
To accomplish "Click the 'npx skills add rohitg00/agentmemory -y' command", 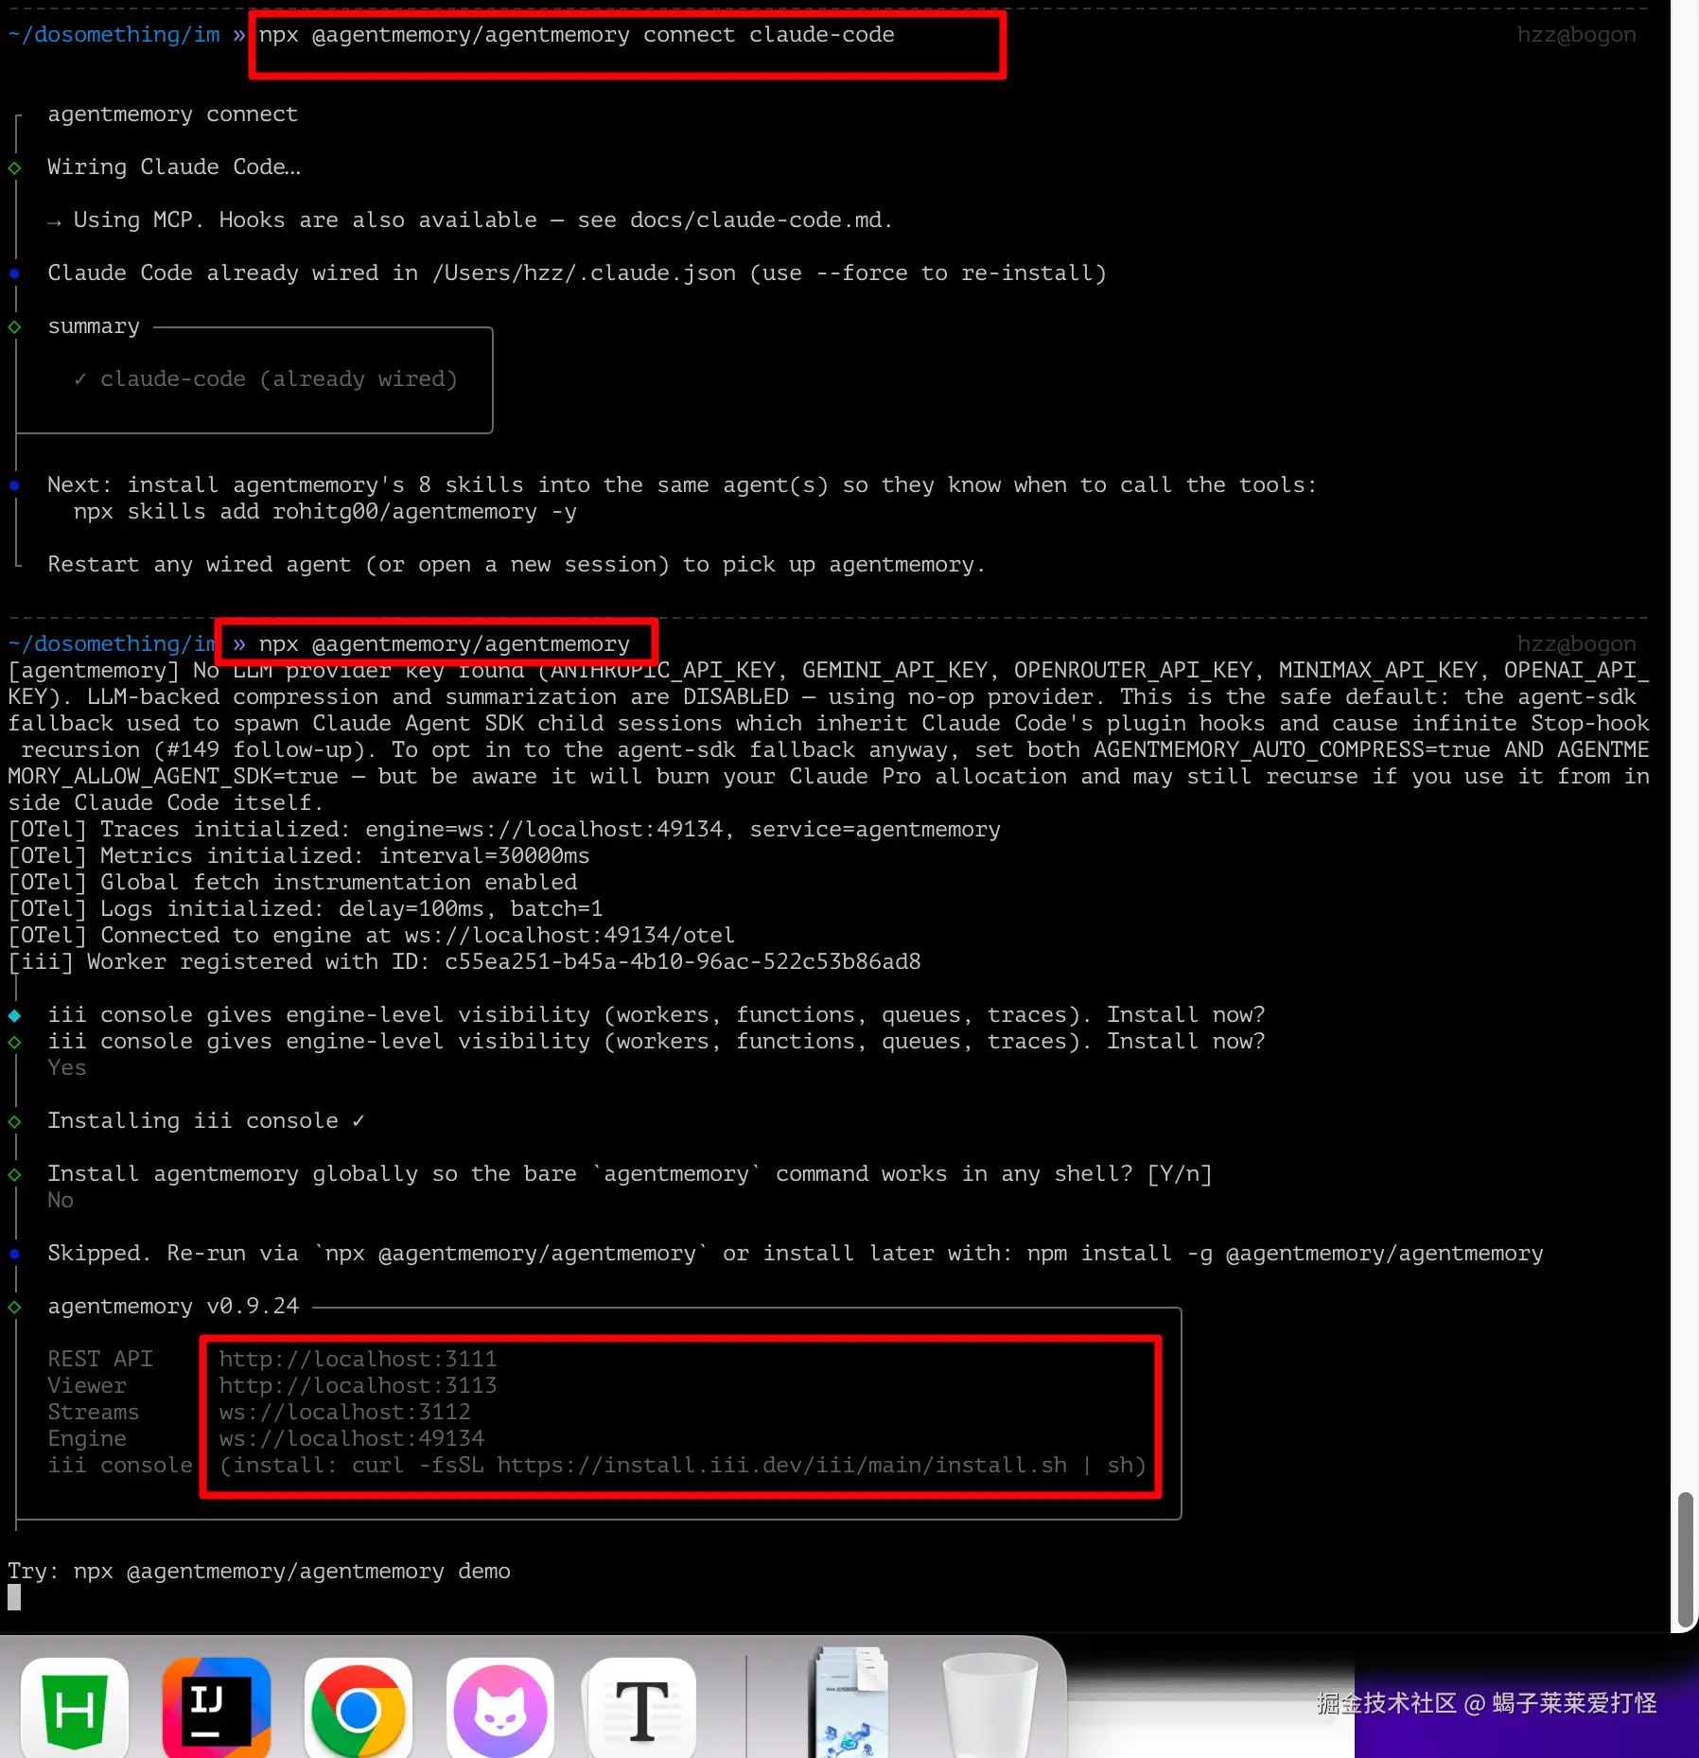I will coord(325,511).
